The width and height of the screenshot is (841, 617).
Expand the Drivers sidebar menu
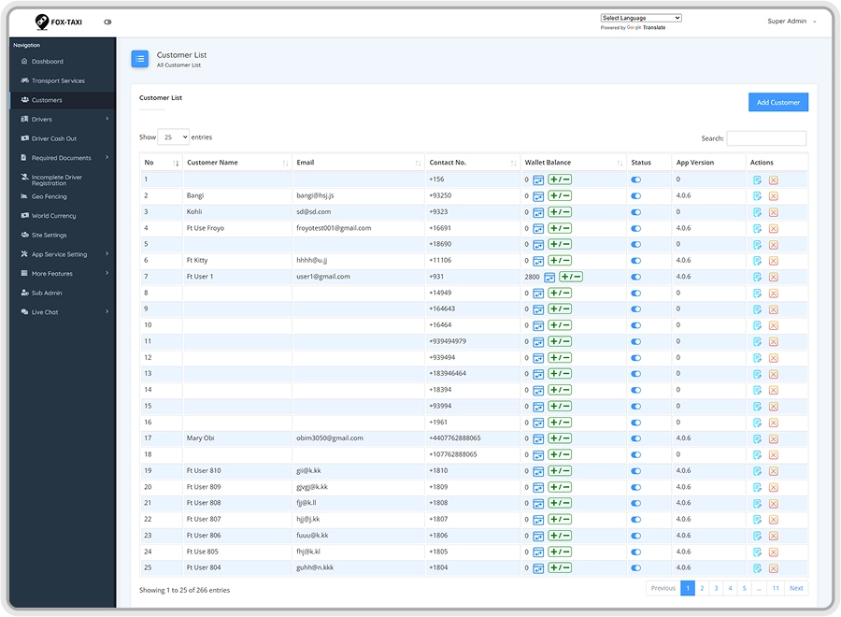(63, 119)
